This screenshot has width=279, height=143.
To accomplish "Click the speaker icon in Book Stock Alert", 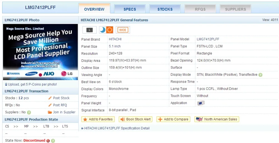I will 122,119.
